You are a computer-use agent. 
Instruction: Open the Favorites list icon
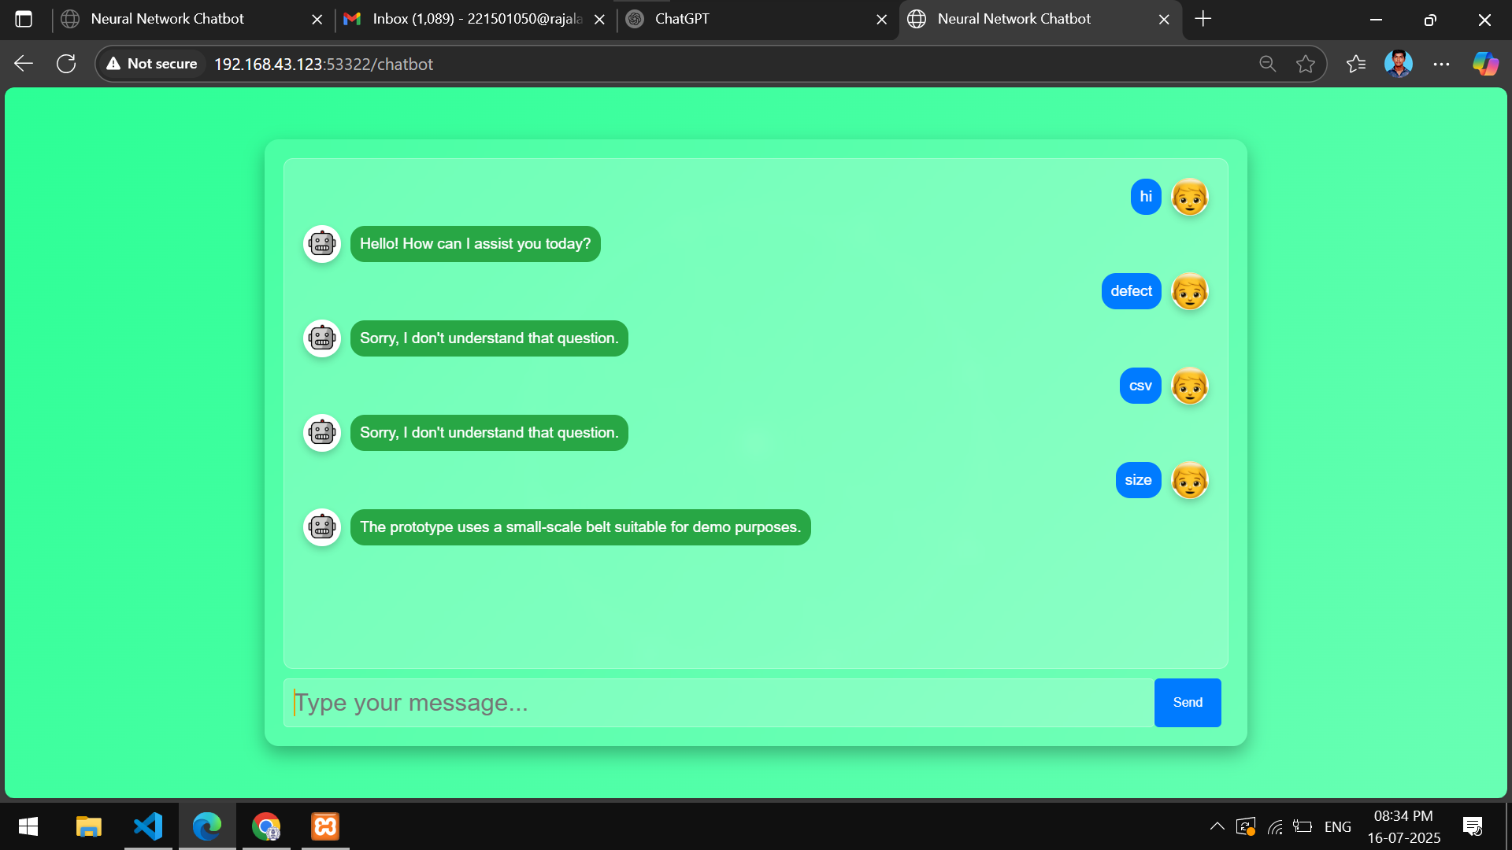click(x=1356, y=64)
